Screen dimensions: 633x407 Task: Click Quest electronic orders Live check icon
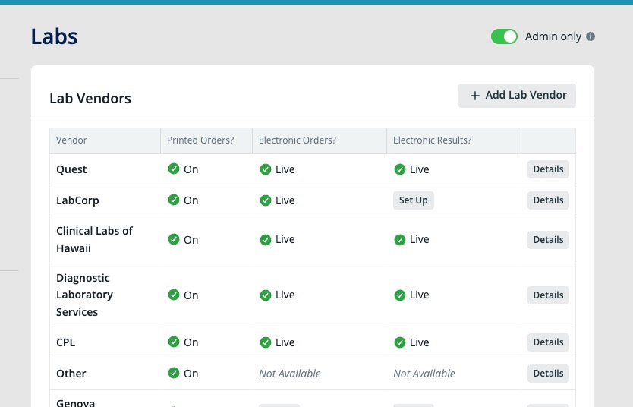pyautogui.click(x=266, y=169)
